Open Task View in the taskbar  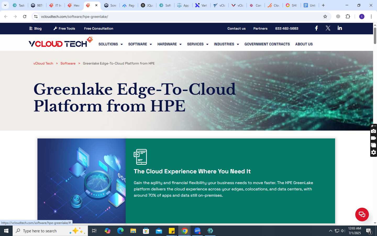point(94,231)
